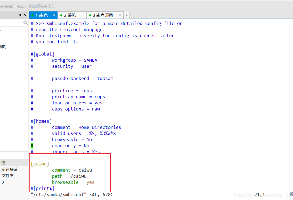The image size is (293, 200).
Task: Click the path = /caiwu line
Action: click(69, 176)
